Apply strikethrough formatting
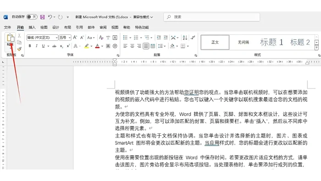The width and height of the screenshot is (321, 181). 54,46
